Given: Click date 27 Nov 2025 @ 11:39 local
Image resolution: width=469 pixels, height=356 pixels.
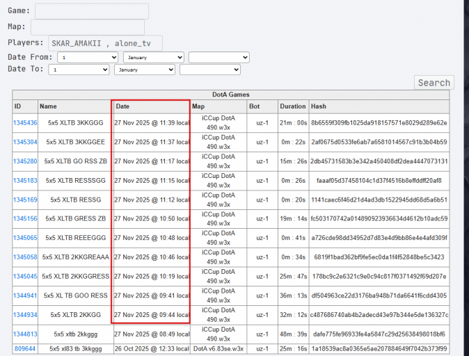Looking at the screenshot, I should [152, 123].
